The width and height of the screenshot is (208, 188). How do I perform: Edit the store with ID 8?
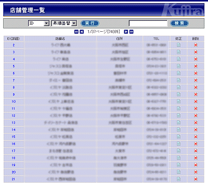(x=178, y=87)
